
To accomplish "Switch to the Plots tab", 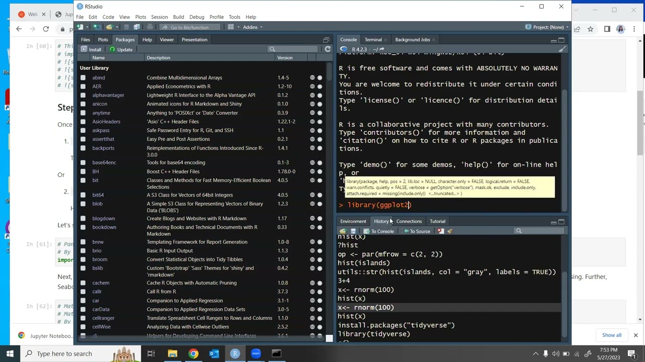I will (x=103, y=40).
